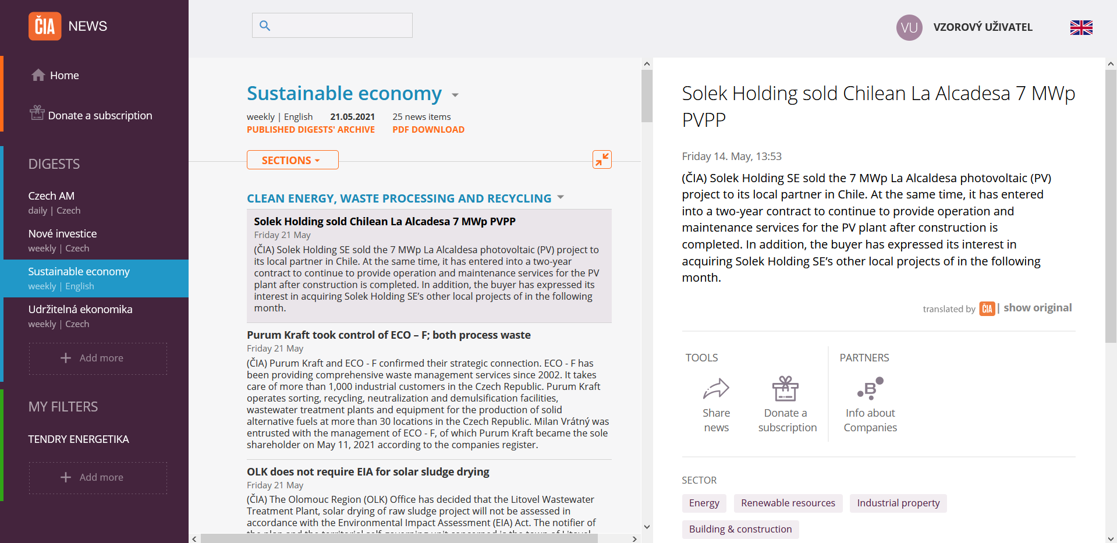Open the Solek Holding article headline in list
1117x543 pixels.
click(x=385, y=221)
